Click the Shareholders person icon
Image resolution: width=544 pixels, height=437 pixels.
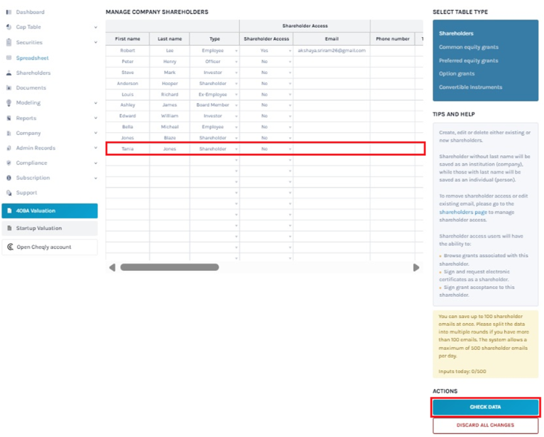click(9, 73)
